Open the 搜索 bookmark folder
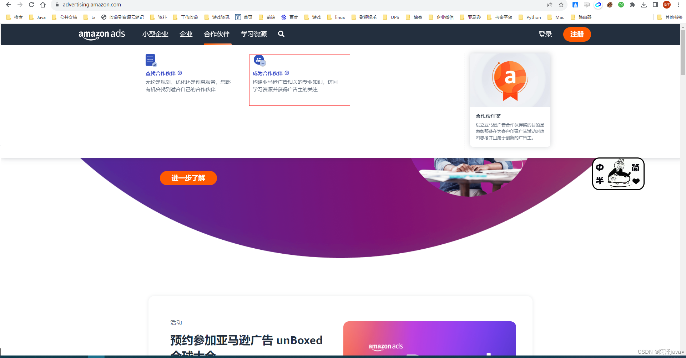Viewport: 686px width, 358px height. (x=15, y=17)
